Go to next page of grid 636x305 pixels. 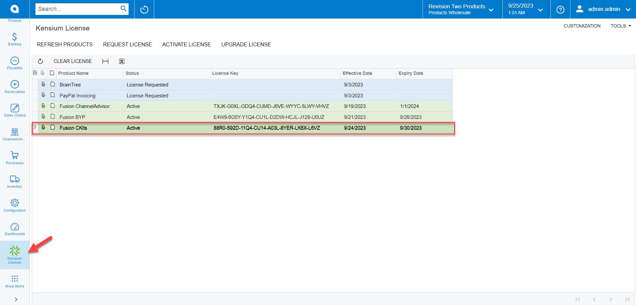point(610,299)
